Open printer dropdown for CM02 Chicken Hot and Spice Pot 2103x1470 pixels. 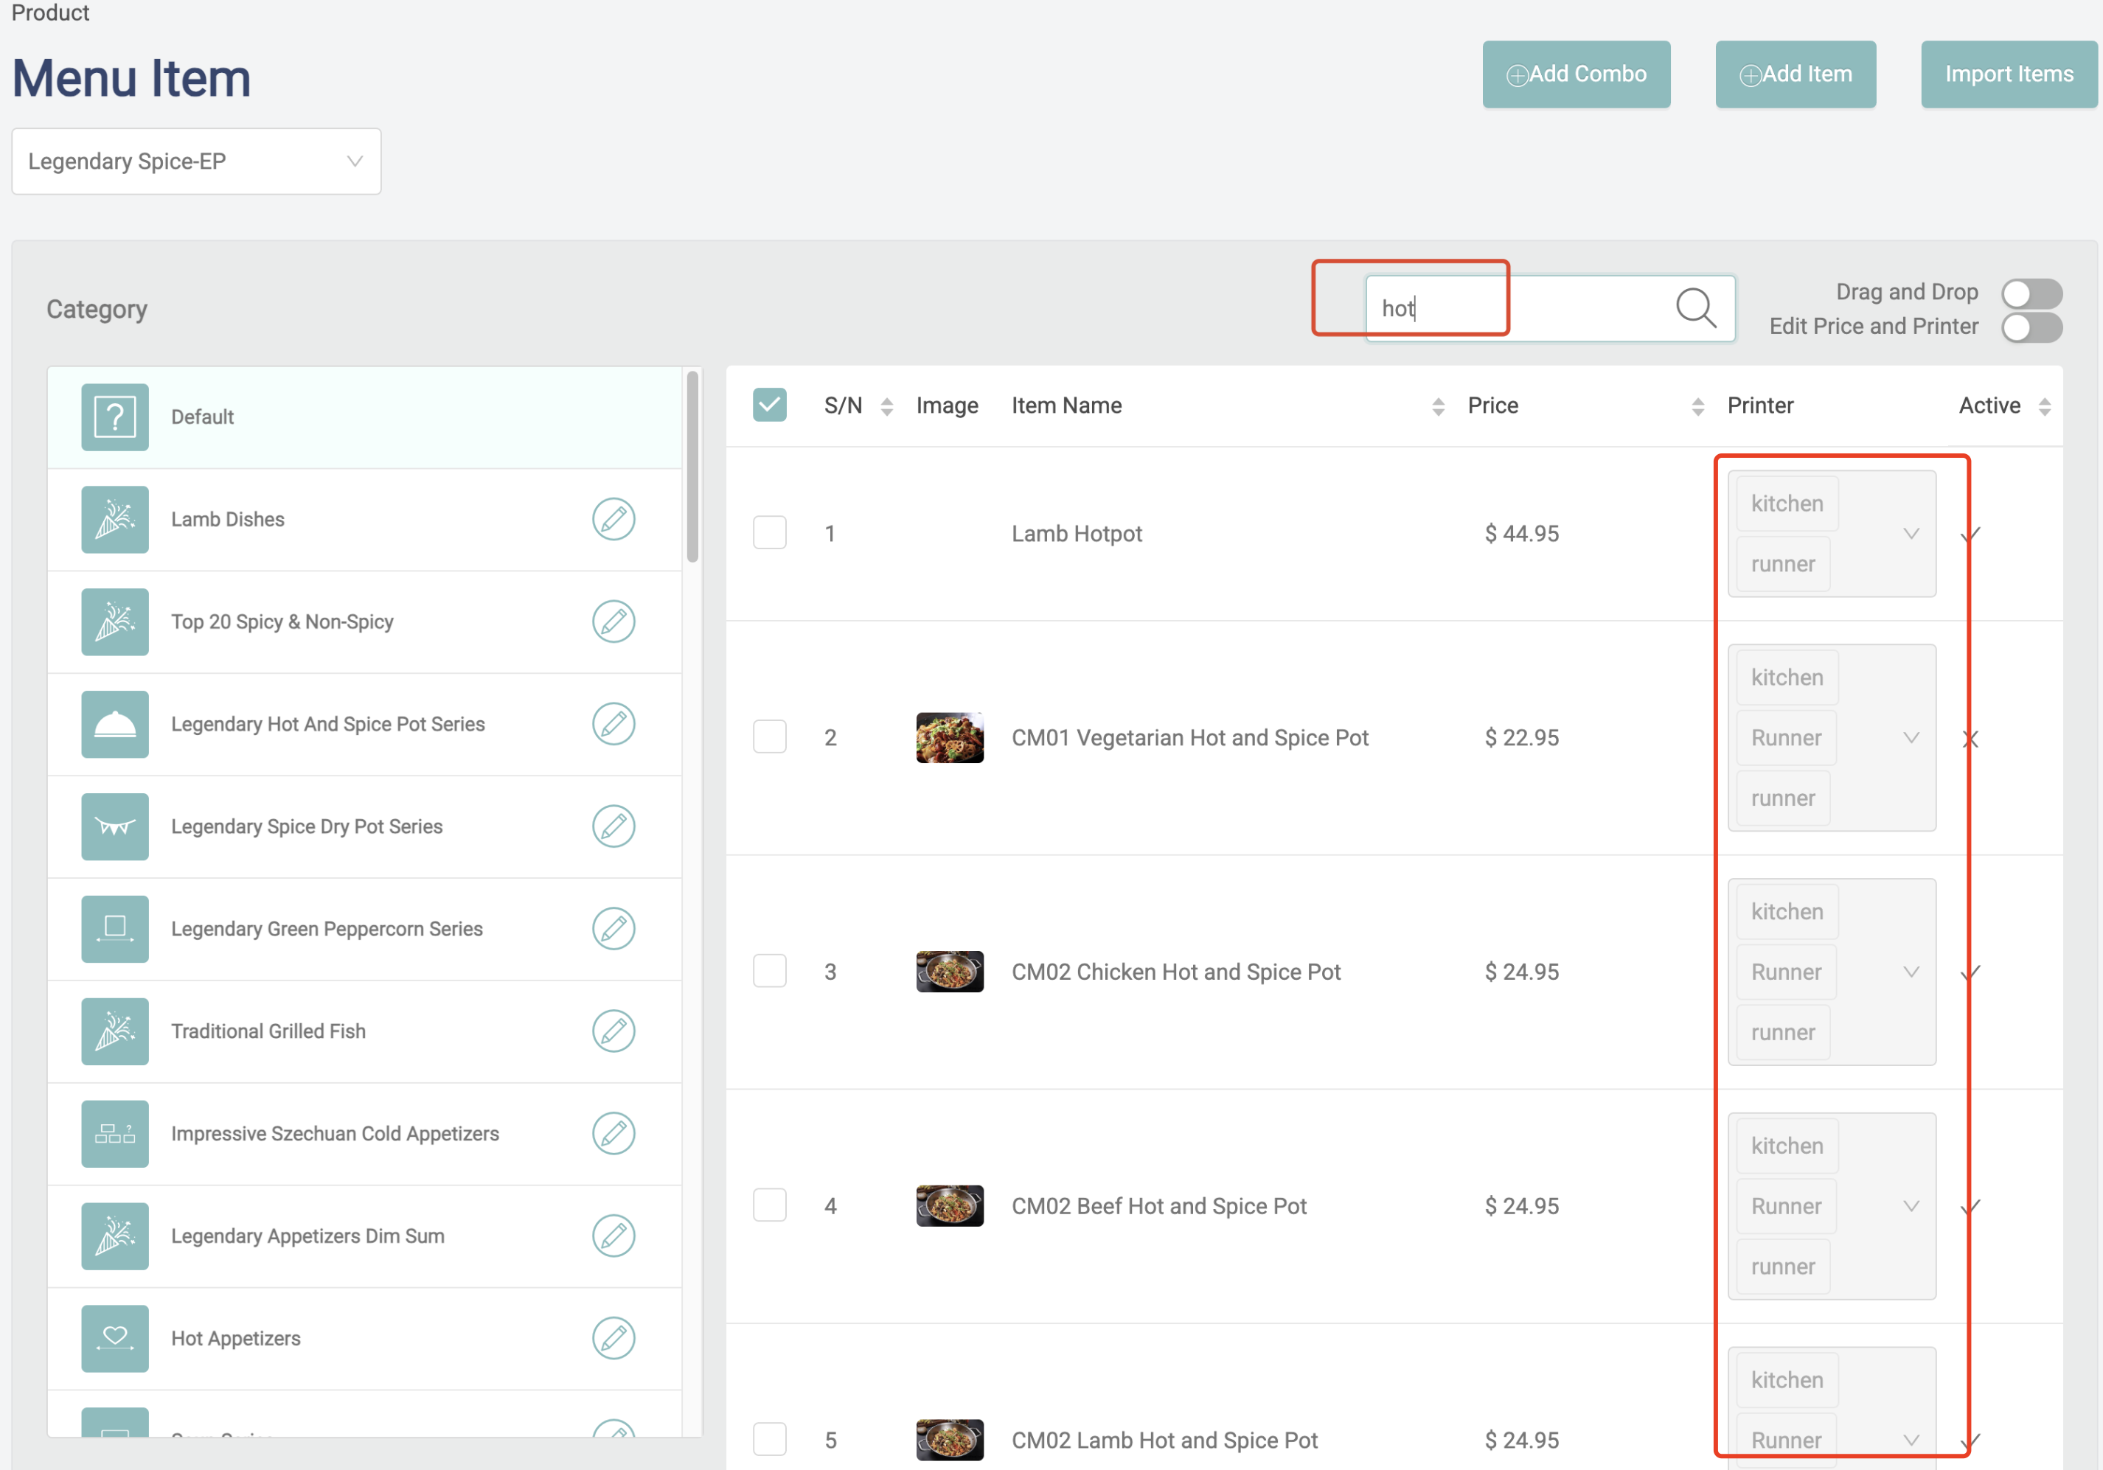point(1832,972)
